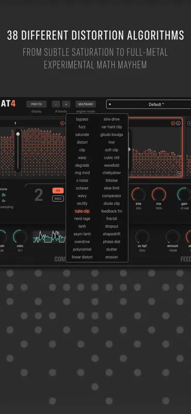
Task: Choose 'chebyshev' algorithm
Action: (x=112, y=173)
